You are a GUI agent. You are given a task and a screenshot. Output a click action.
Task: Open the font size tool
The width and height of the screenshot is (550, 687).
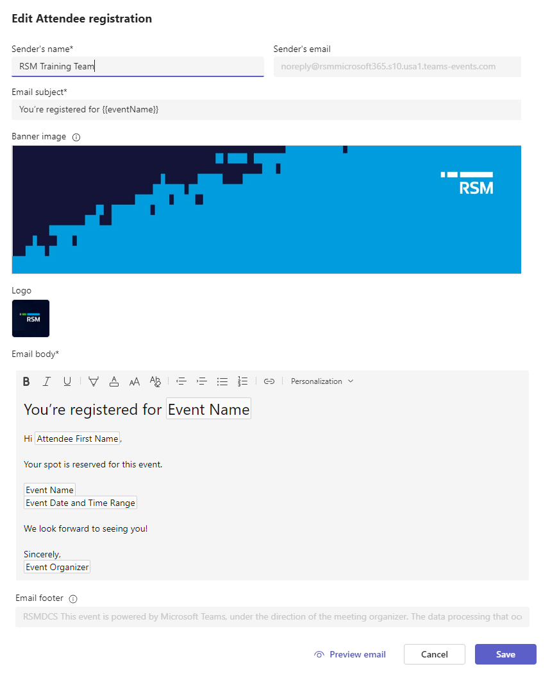(135, 381)
